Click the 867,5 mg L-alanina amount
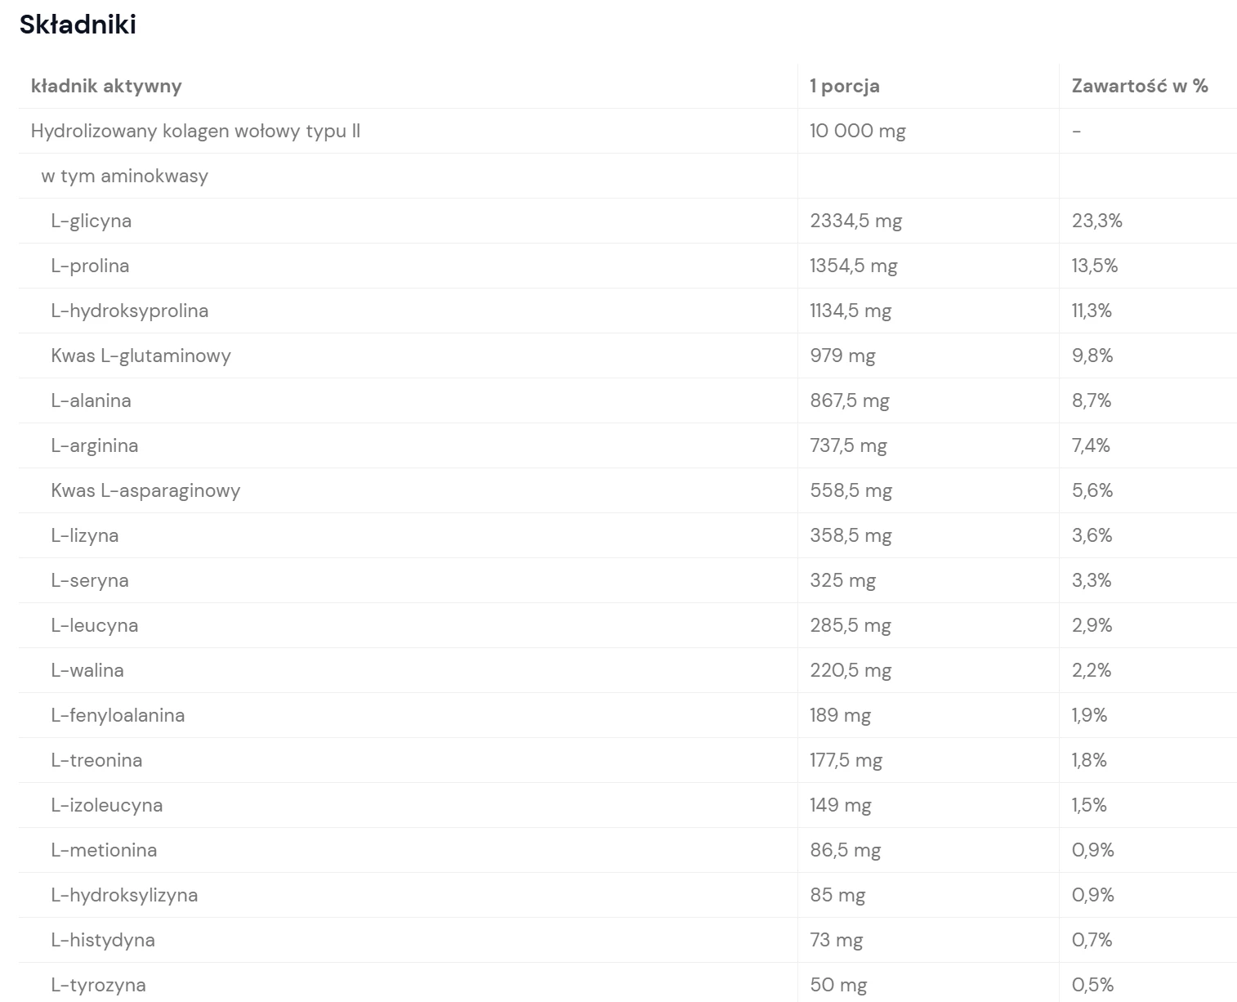The image size is (1237, 1002). click(849, 400)
